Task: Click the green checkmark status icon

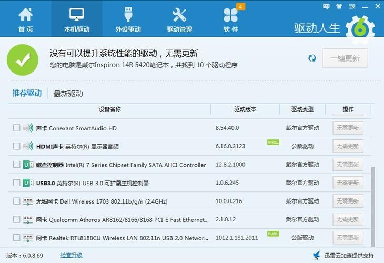Action: [23, 60]
